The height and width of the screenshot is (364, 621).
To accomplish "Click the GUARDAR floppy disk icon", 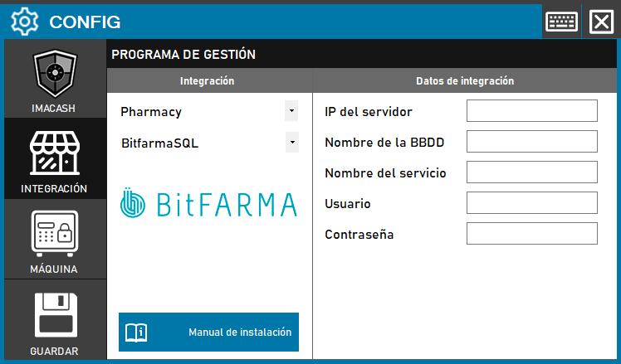I will 54,315.
